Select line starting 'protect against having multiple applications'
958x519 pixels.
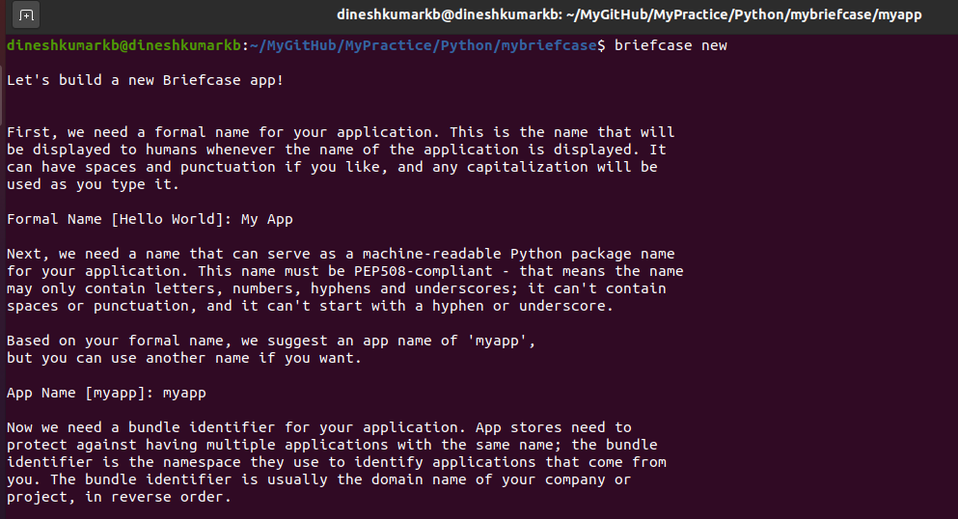click(x=333, y=445)
